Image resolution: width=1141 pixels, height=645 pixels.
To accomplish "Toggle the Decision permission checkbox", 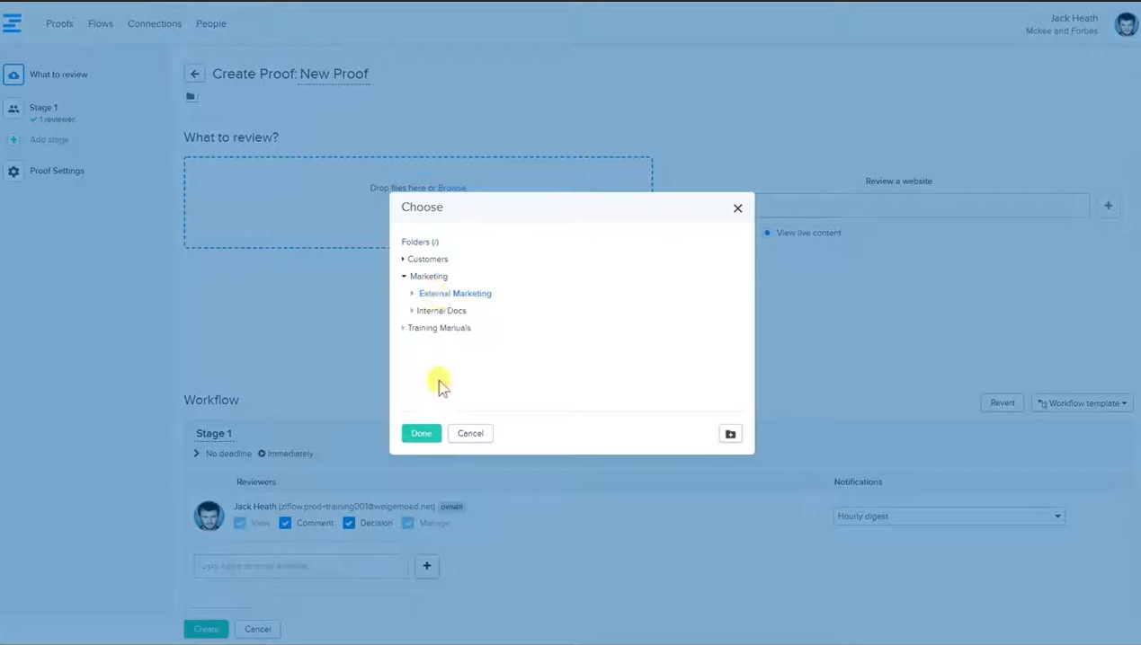I will coord(349,523).
